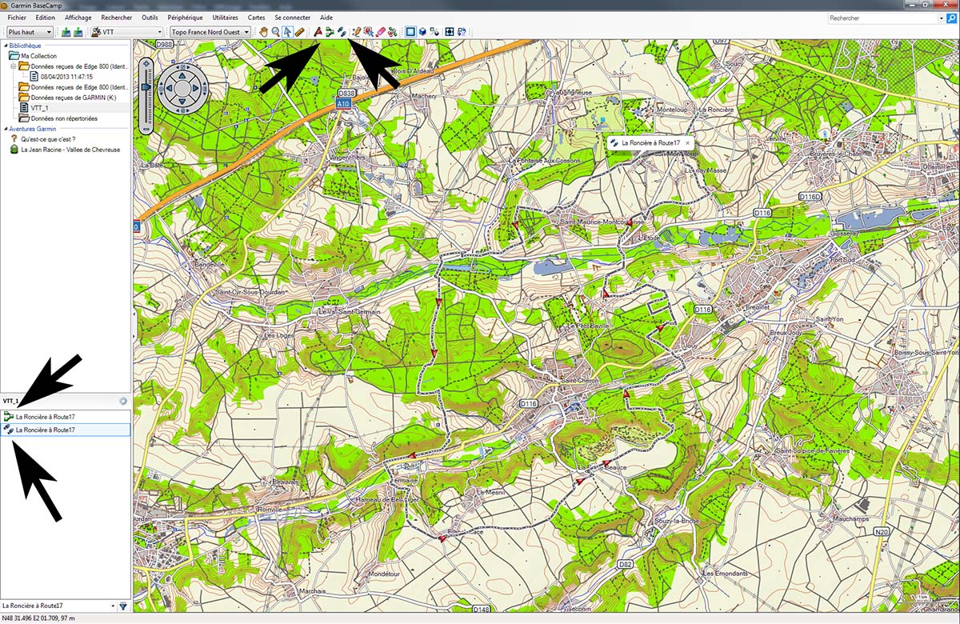Collapse the Aventures Garmin section

click(6, 128)
